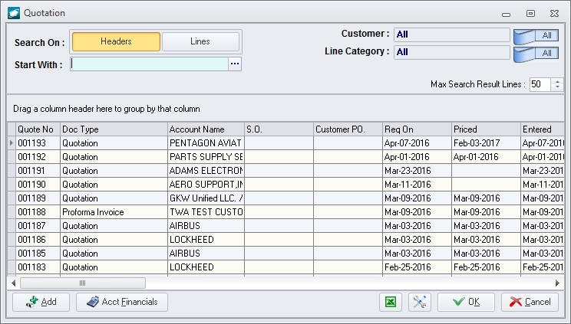
Task: Click the PARTS SUPPLY account name cell
Action: coord(206,157)
